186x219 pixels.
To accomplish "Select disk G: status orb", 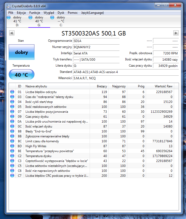I will coord(30,17).
